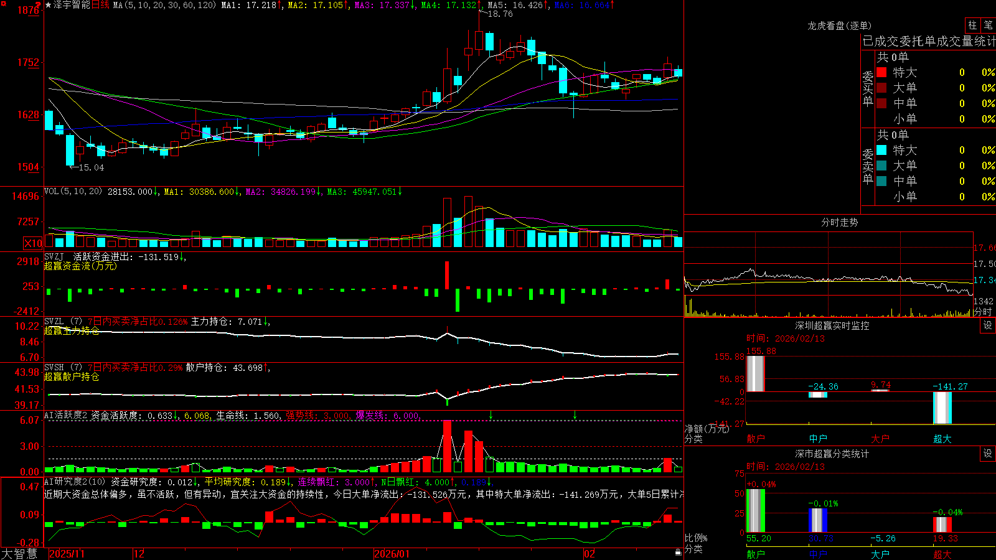Click the SVZJ indicator label
Screen dimensions: 996x560
pyautogui.click(x=54, y=256)
